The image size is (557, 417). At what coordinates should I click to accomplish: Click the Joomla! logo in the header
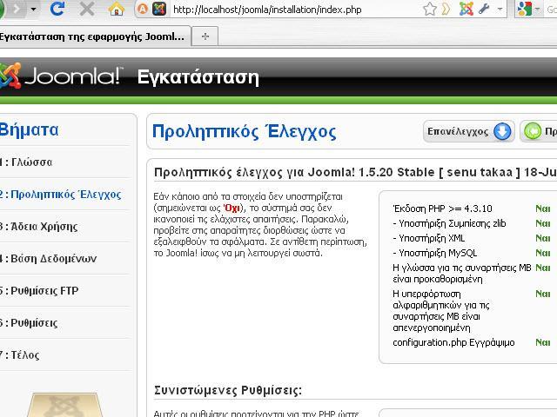point(60,76)
